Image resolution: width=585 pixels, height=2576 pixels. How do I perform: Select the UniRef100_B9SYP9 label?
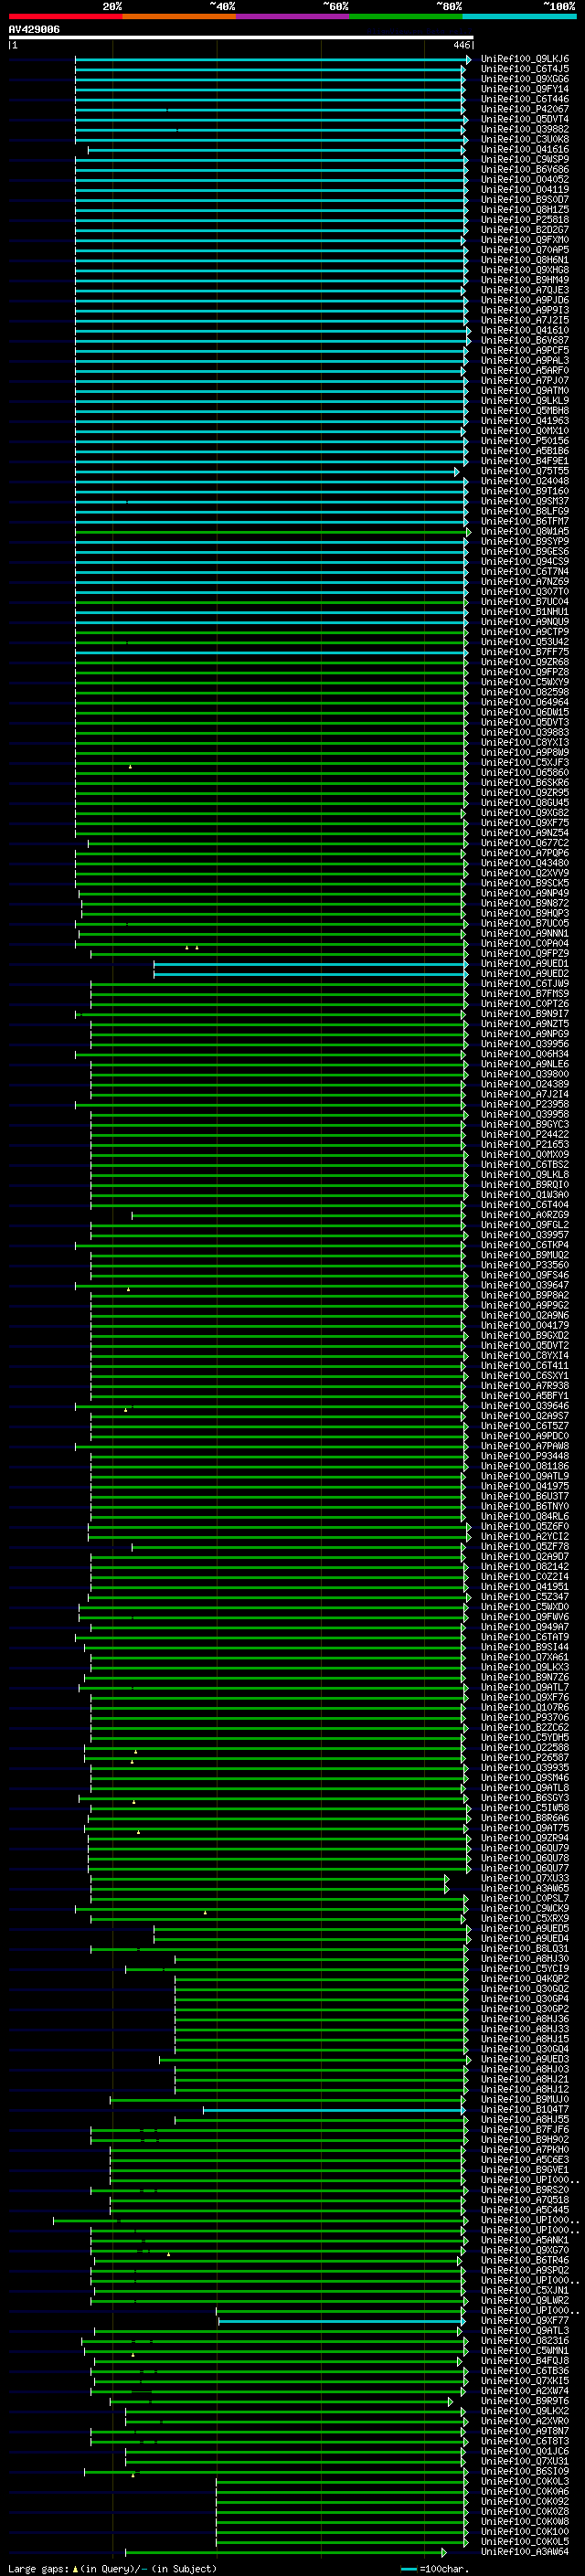point(525,541)
